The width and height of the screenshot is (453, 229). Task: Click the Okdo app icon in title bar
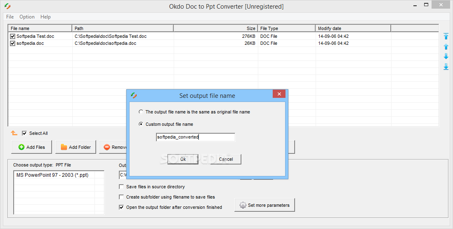tap(7, 6)
